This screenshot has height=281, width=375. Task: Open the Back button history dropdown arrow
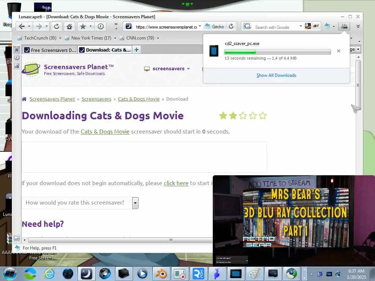(x=29, y=26)
